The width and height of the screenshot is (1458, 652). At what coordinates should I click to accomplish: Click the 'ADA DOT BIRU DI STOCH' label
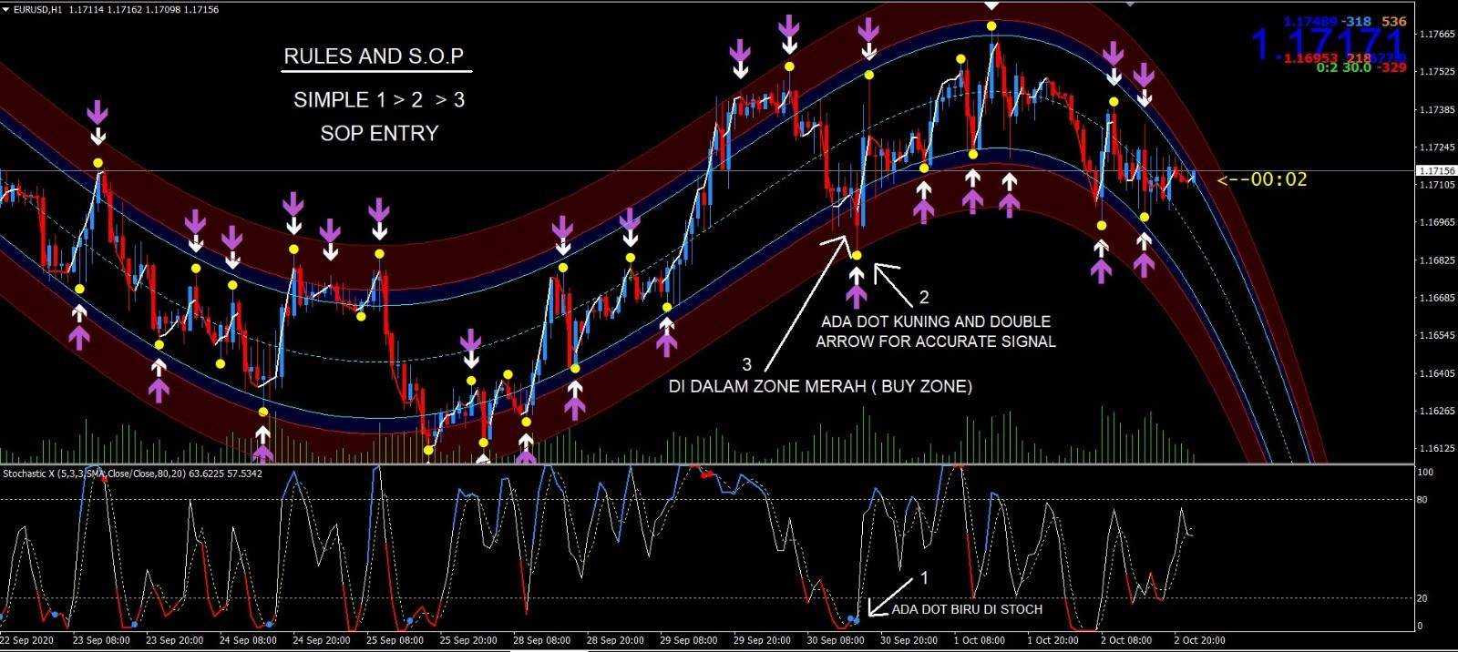pos(967,609)
